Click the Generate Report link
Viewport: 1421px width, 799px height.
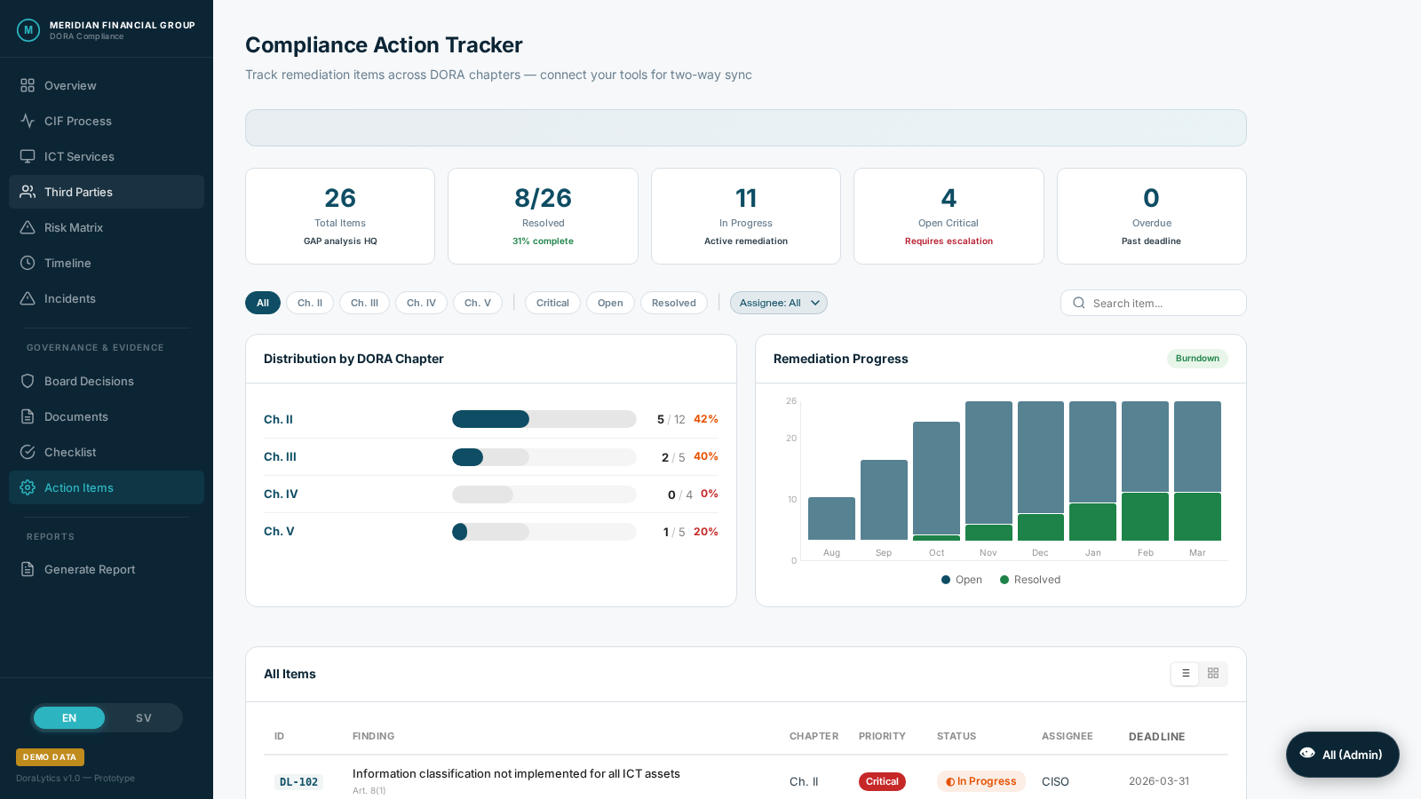[90, 569]
